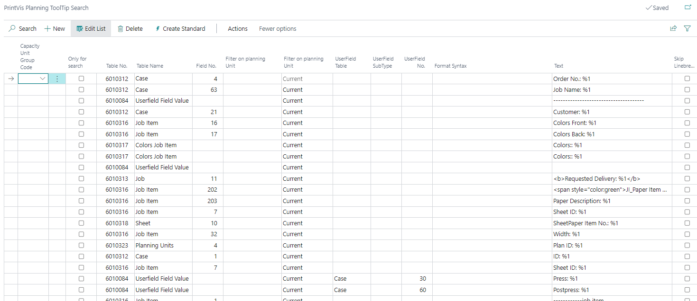Click the Field No. column header
The width and height of the screenshot is (697, 301).
tap(206, 66)
